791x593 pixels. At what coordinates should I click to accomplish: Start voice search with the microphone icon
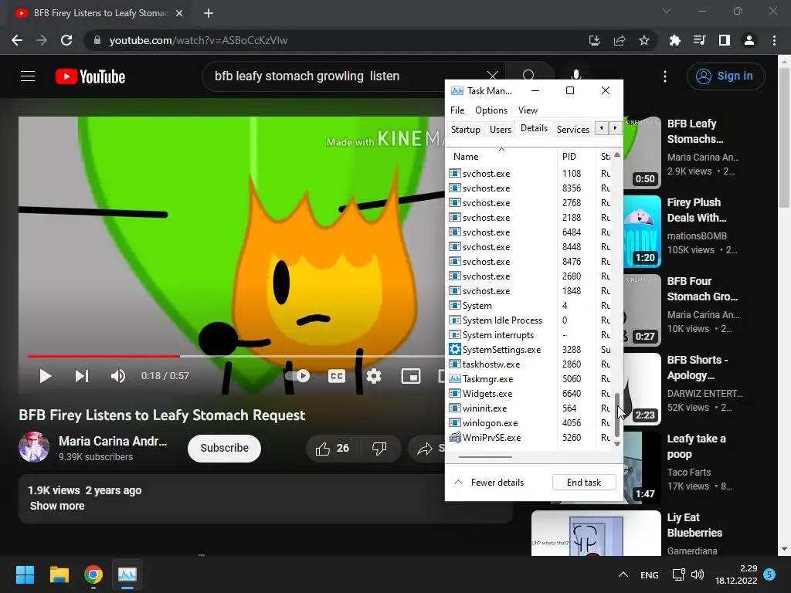[575, 76]
